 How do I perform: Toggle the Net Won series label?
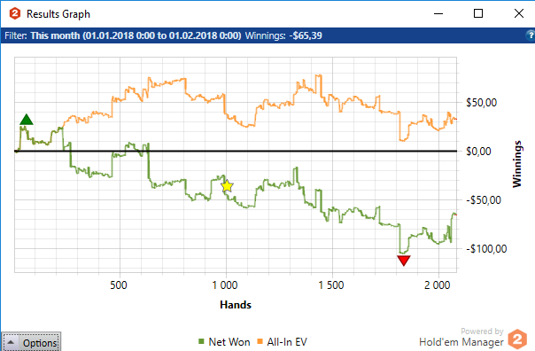[x=229, y=342]
